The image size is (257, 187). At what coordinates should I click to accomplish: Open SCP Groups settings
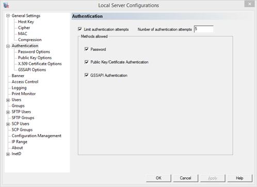[x=22, y=129]
